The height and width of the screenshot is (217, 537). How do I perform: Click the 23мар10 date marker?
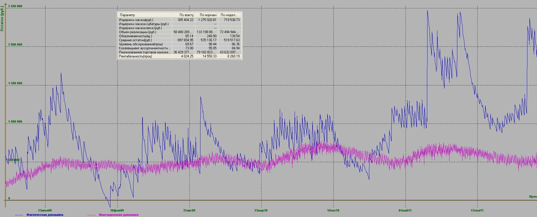click(261, 210)
